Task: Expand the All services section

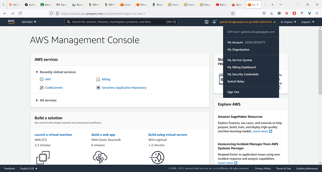Action: (46, 100)
